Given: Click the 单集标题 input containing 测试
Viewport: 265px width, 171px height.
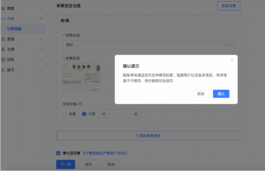Looking at the screenshot, I should coord(148,45).
